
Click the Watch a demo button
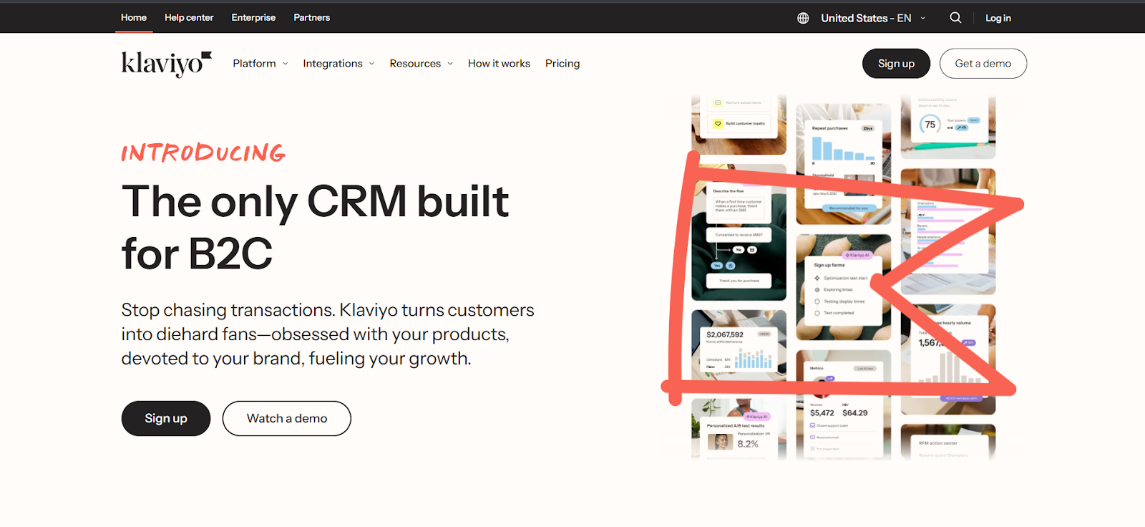(287, 418)
